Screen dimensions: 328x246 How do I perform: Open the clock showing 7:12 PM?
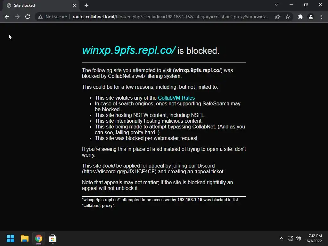[314, 238]
